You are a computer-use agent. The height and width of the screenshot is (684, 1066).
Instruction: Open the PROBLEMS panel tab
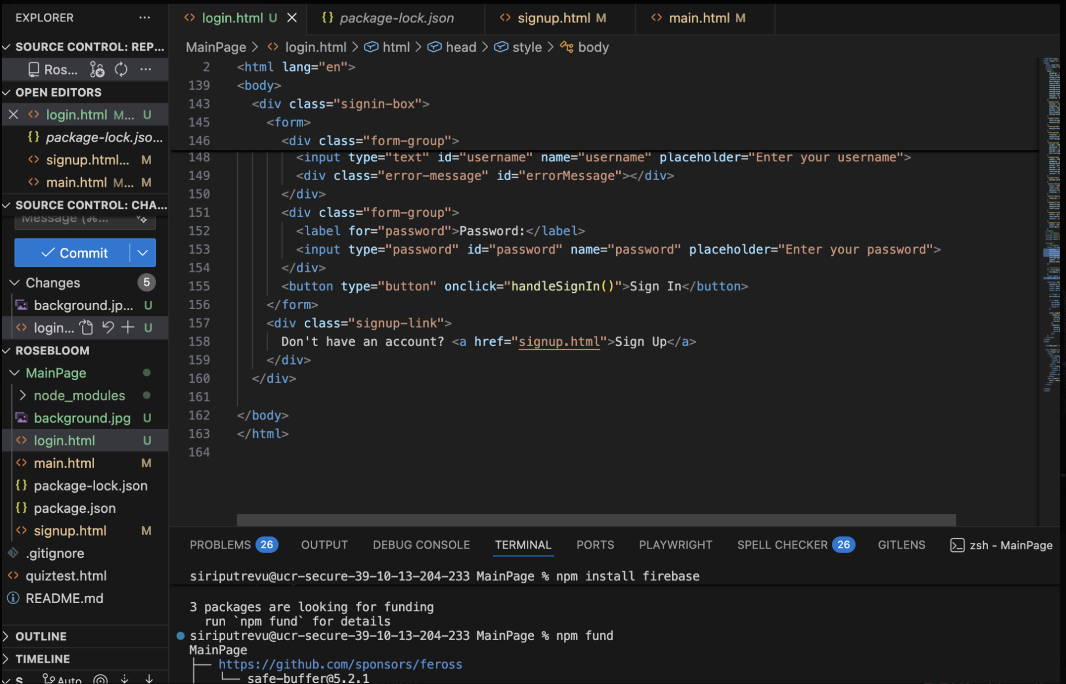pyautogui.click(x=220, y=545)
